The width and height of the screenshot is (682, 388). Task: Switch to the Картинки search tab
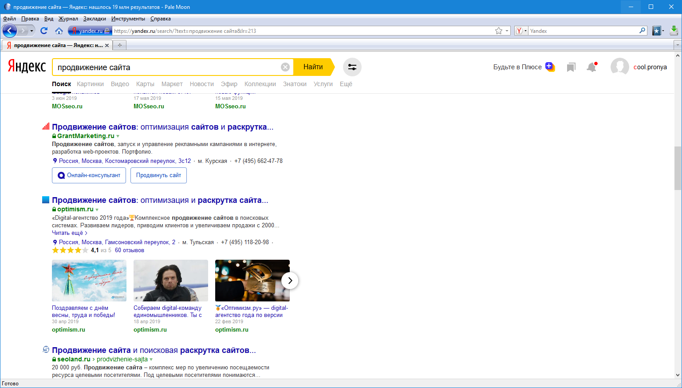[x=90, y=84]
